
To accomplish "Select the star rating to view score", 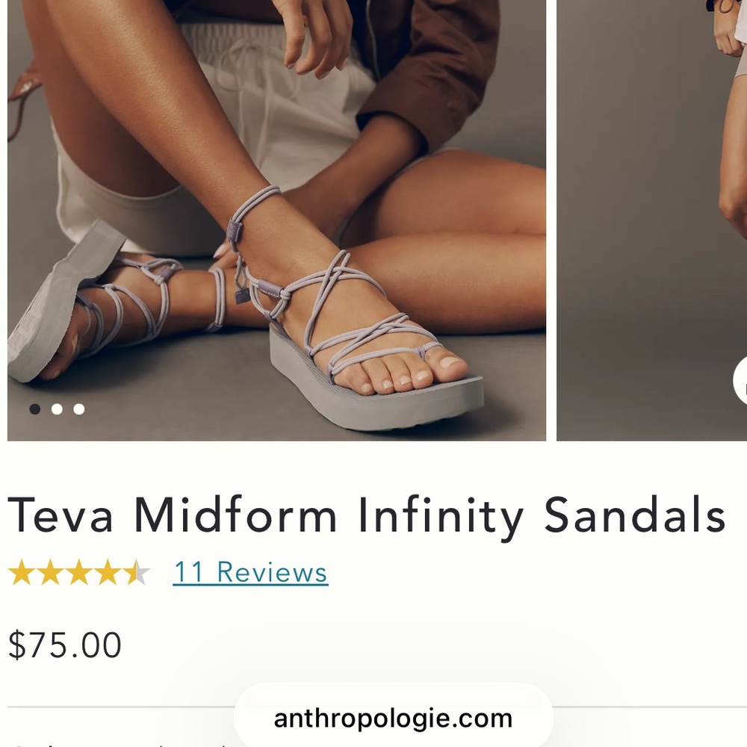I will [x=78, y=572].
